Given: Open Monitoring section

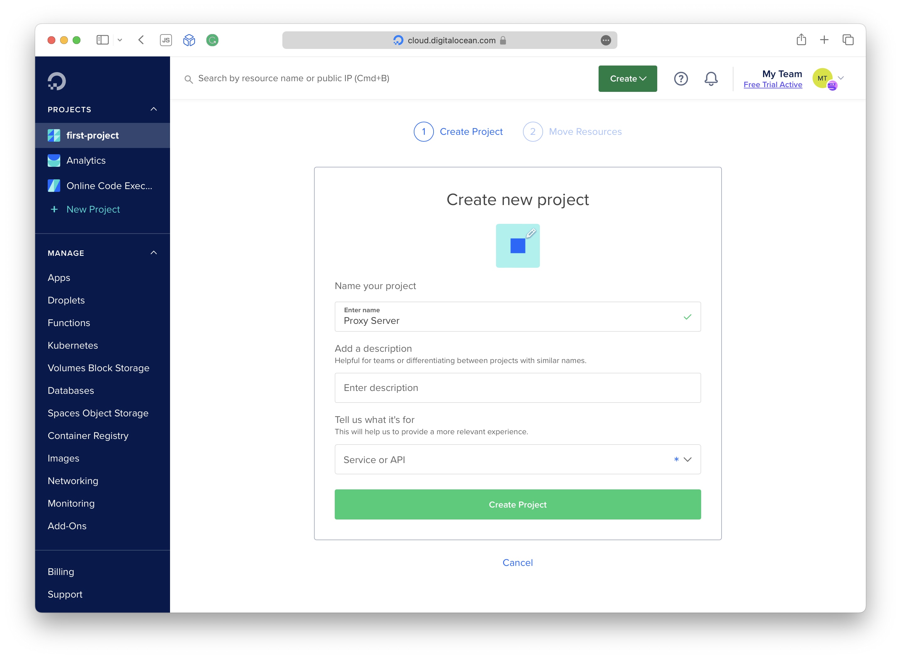Looking at the screenshot, I should [x=71, y=503].
